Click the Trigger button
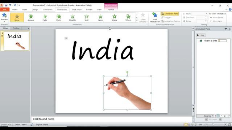 (x=167, y=18)
